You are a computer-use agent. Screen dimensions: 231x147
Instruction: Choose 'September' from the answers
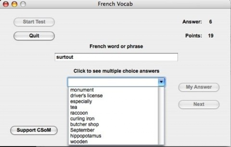(x=82, y=130)
